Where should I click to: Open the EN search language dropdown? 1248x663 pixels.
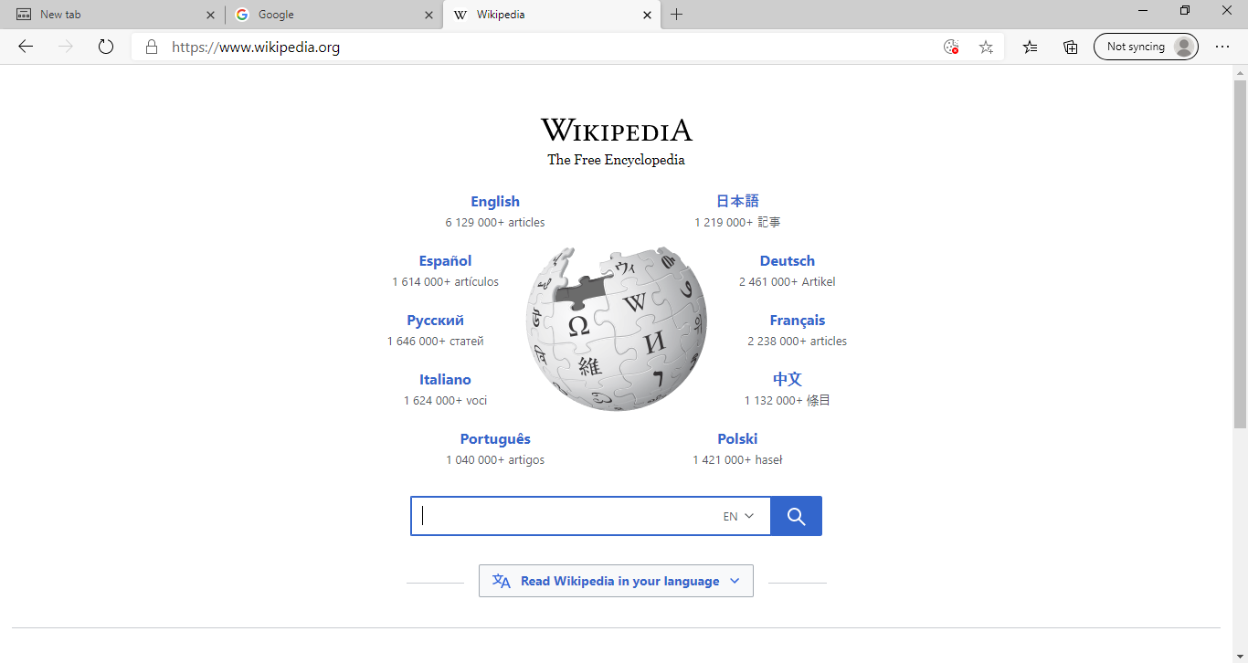[x=738, y=516]
